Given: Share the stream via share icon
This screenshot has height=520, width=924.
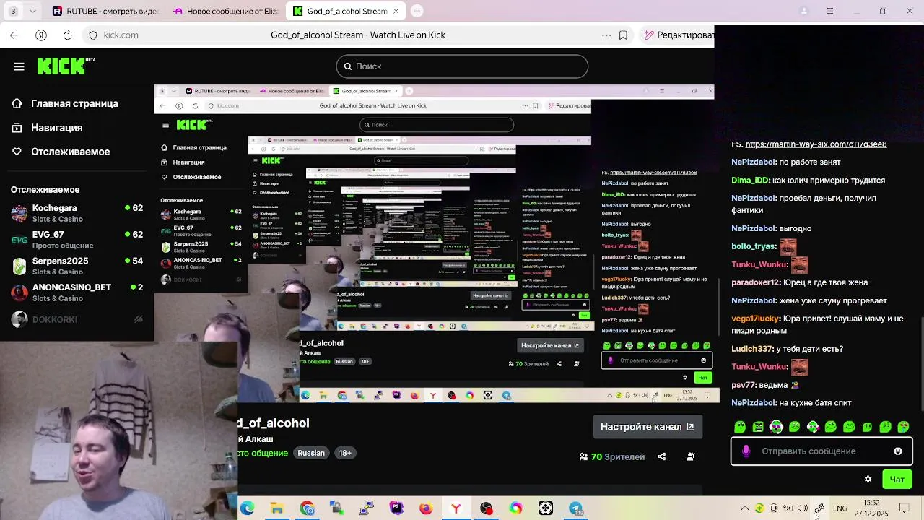Looking at the screenshot, I should click(662, 456).
